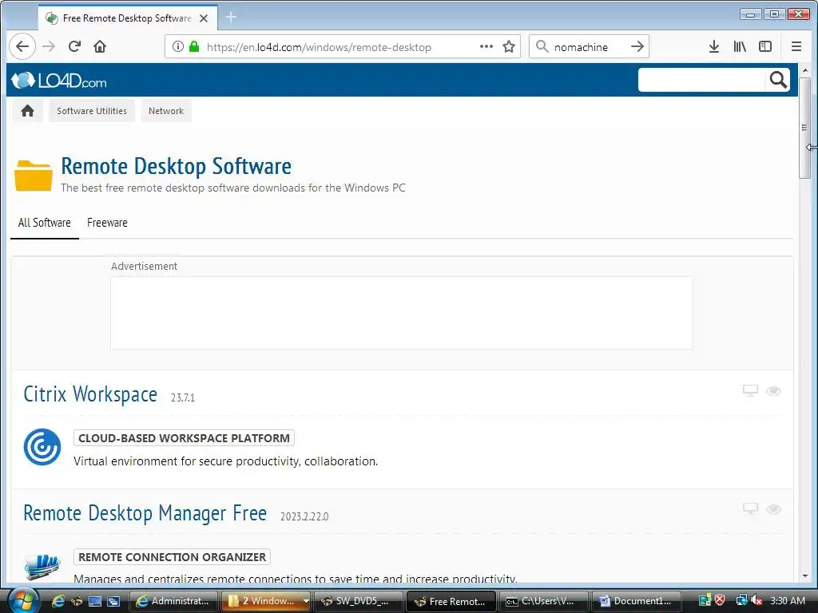The image size is (818, 613).
Task: Click the Remote Desktop Manager app icon
Action: (x=42, y=567)
